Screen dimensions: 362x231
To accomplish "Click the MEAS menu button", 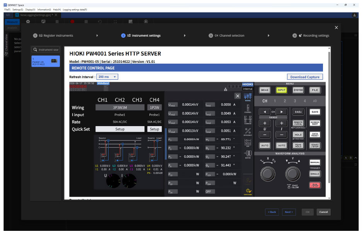I will [x=265, y=90].
